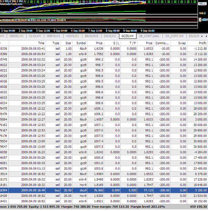Select gcz9 sell order at 1003.8
The image size is (208, 211).
click(x=104, y=168)
